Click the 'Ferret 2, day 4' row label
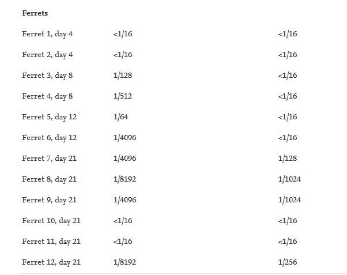Screen dimensions: 347x275 pyautogui.click(x=47, y=55)
